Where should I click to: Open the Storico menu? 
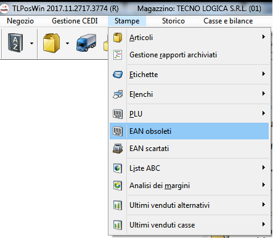tap(173, 21)
